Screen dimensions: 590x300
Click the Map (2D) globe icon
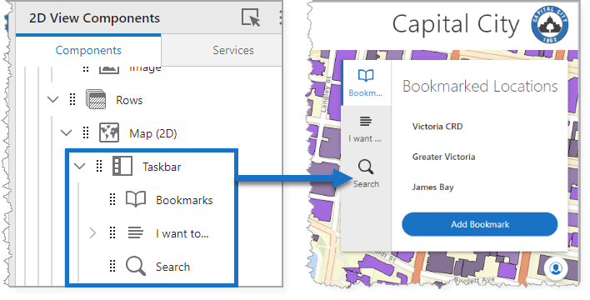point(109,132)
